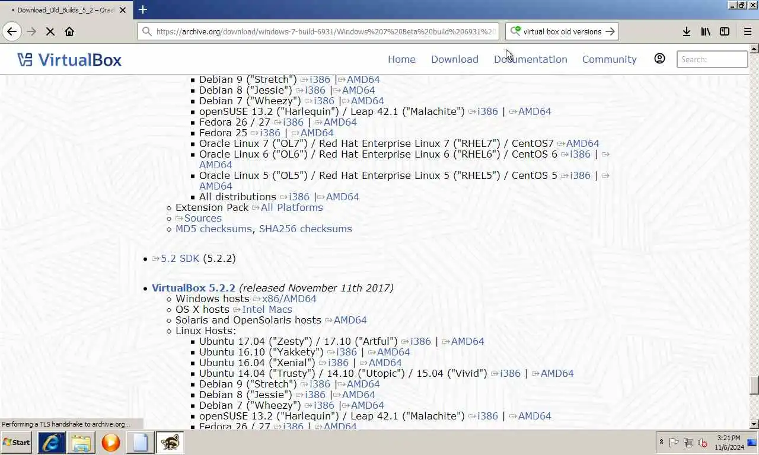Stop page loading with the X button
Viewport: 759px width, 455px height.
(x=50, y=31)
